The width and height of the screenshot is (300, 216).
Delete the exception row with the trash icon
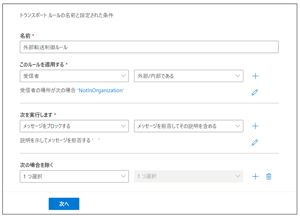[268, 176]
